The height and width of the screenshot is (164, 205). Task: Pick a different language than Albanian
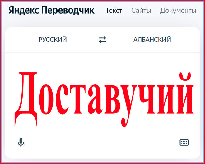click(x=152, y=40)
